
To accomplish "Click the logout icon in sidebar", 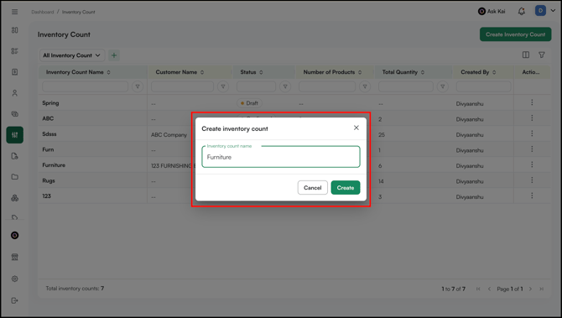I will [15, 300].
